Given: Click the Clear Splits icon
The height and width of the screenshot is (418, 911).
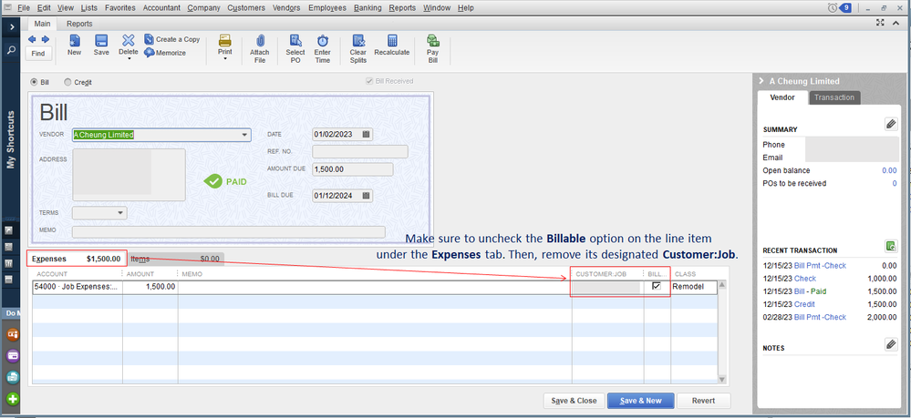Looking at the screenshot, I should (x=357, y=41).
